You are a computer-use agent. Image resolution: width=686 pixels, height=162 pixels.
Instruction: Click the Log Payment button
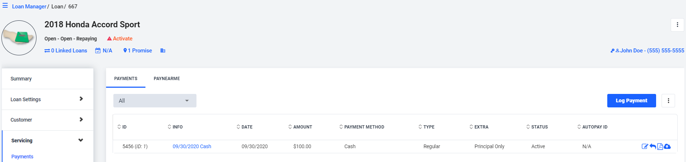pyautogui.click(x=631, y=101)
